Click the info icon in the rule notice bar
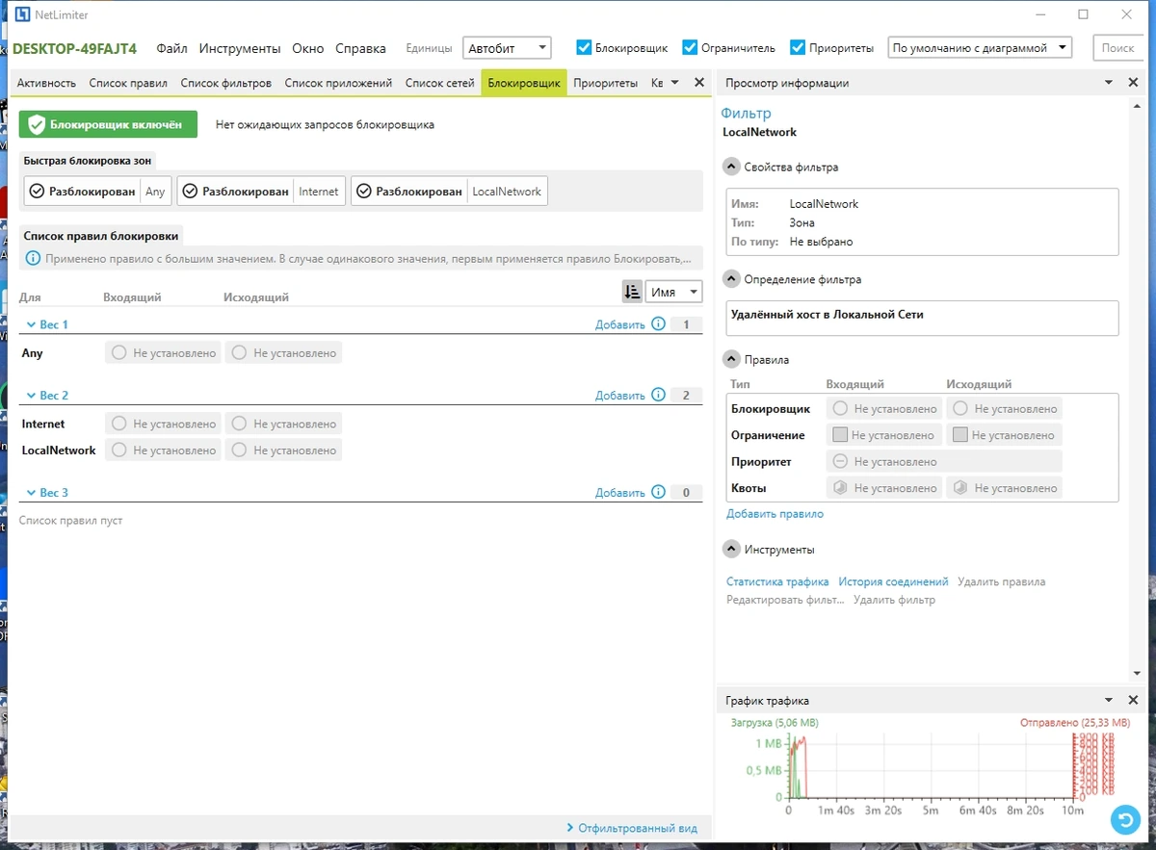 (x=34, y=258)
